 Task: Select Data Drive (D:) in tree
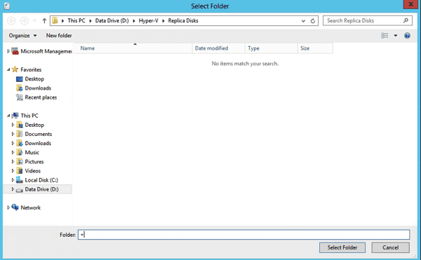point(41,189)
